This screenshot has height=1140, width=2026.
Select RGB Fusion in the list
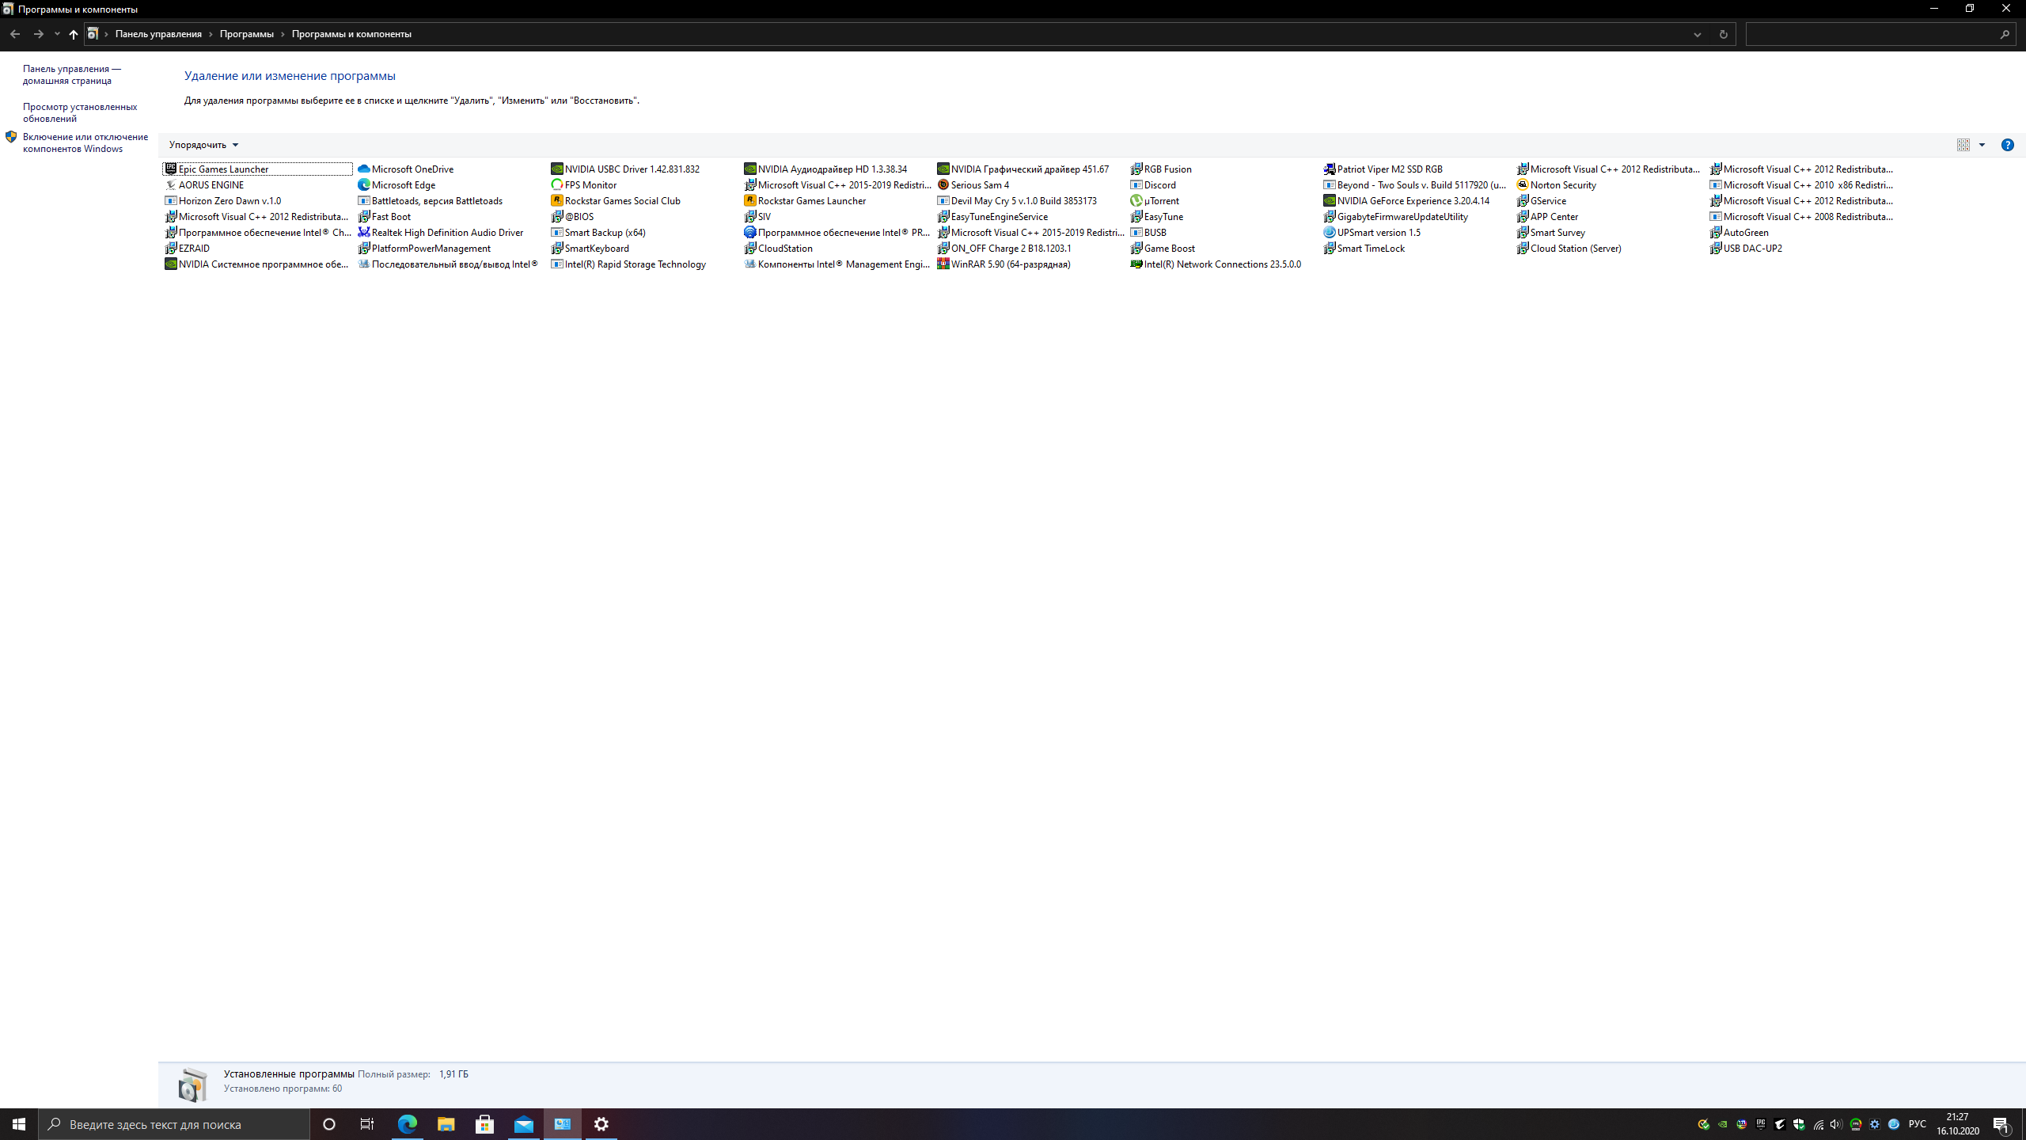(x=1161, y=169)
